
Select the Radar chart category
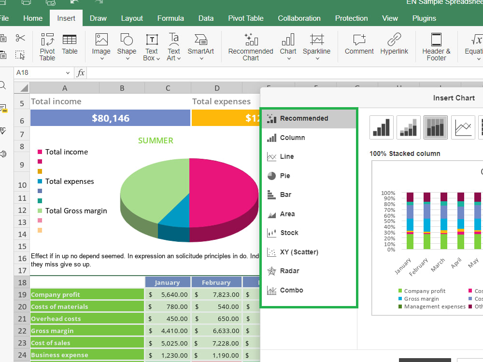coord(309,271)
